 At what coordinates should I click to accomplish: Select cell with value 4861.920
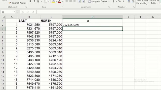click(x=51, y=88)
